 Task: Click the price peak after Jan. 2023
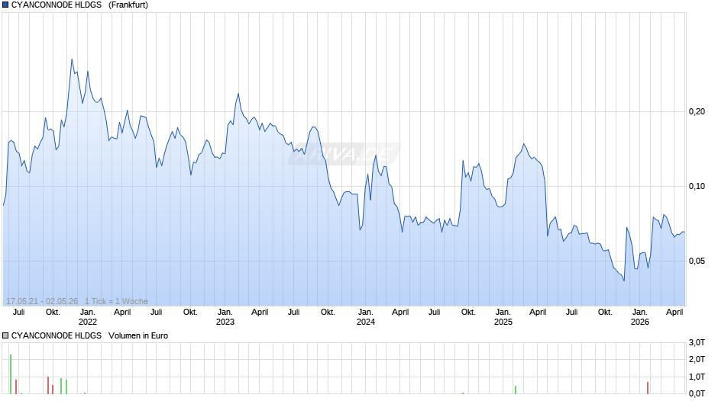point(238,94)
